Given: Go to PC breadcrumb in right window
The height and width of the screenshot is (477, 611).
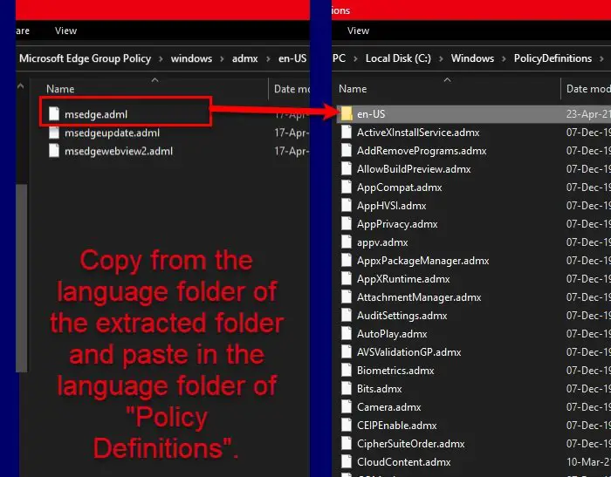Looking at the screenshot, I should (x=339, y=58).
